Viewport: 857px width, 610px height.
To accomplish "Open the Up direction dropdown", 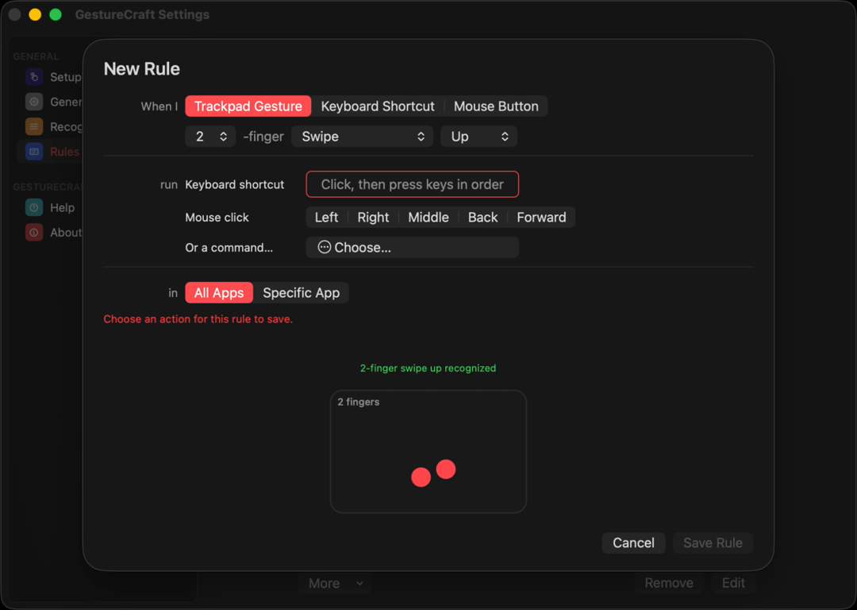I will tap(478, 137).
